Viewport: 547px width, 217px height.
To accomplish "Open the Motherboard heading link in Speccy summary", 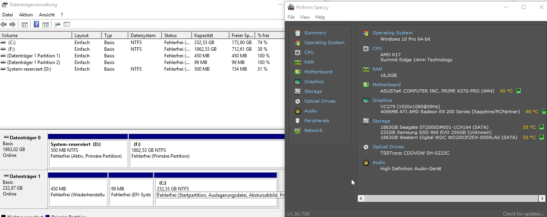I will pos(386,85).
